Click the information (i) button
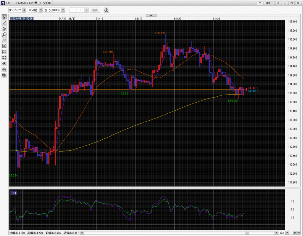This screenshot has width=303, height=236. (x=106, y=10)
